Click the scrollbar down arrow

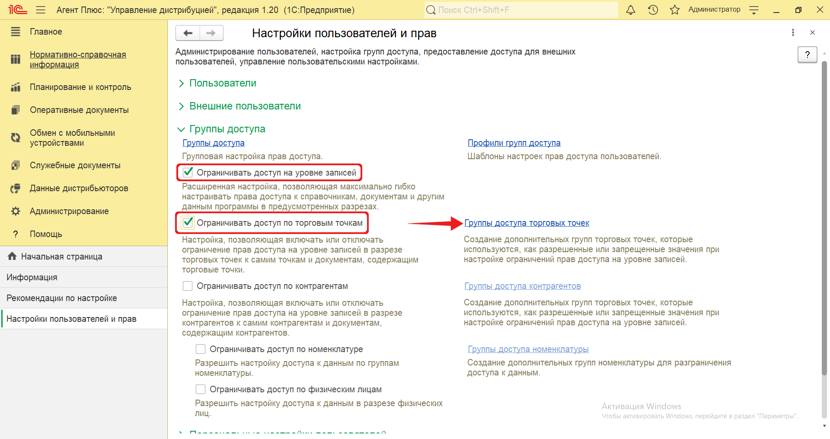click(824, 426)
